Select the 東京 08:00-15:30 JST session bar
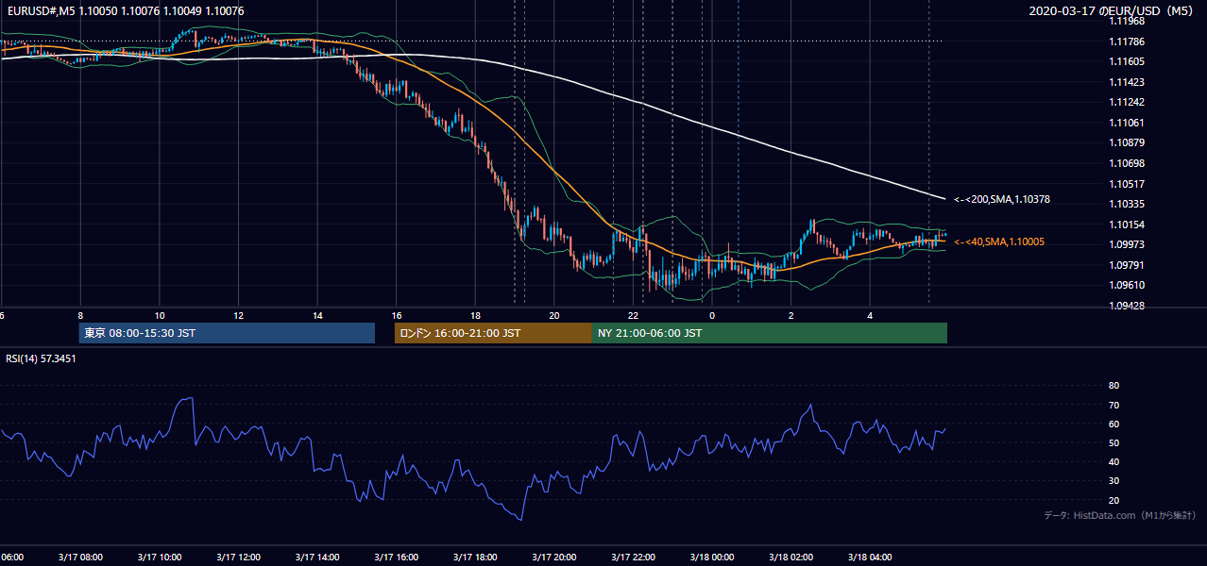Screen dimensions: 1207x566 click(x=227, y=333)
